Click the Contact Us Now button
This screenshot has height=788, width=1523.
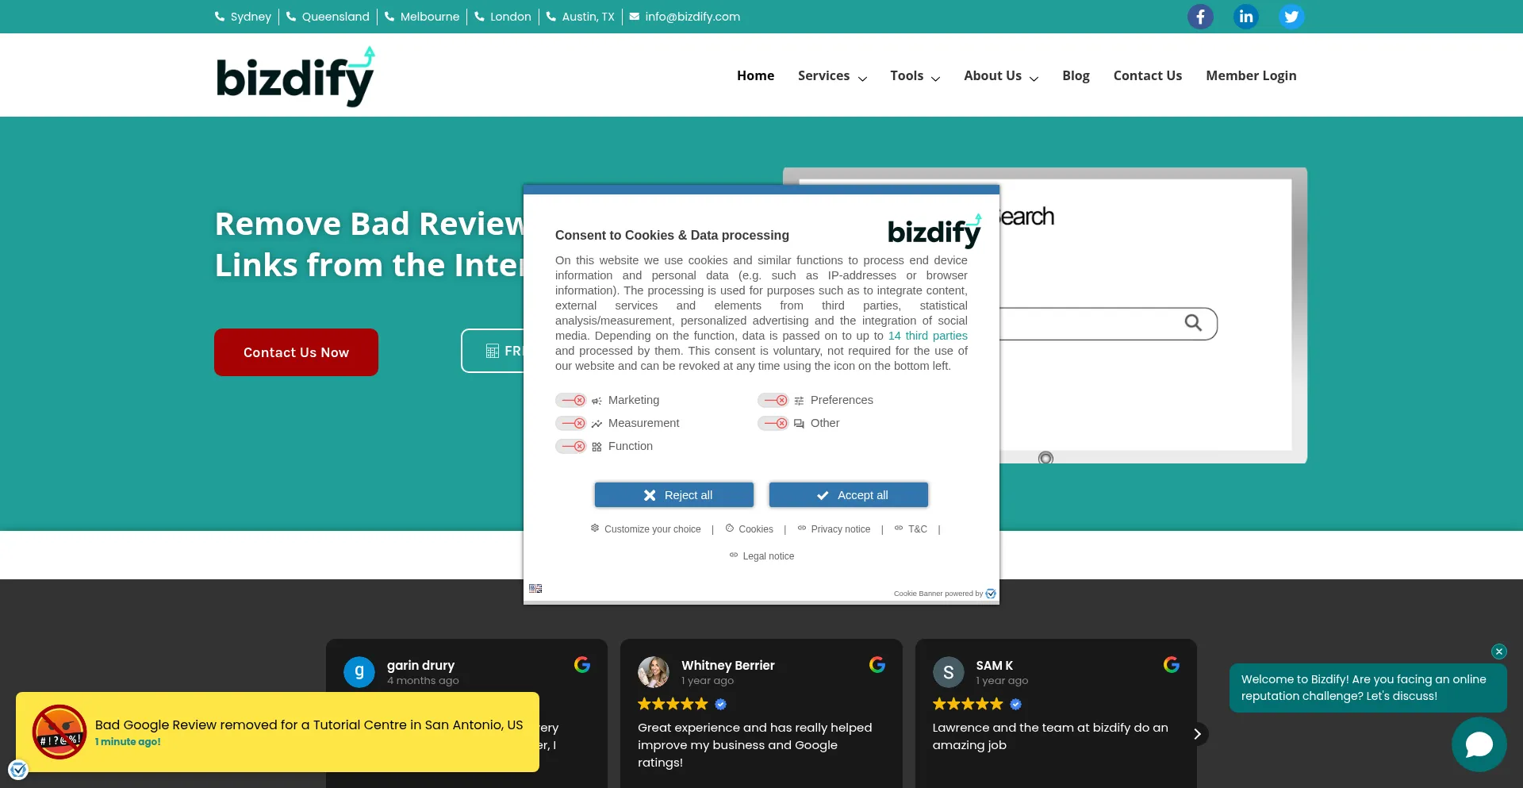(x=296, y=352)
